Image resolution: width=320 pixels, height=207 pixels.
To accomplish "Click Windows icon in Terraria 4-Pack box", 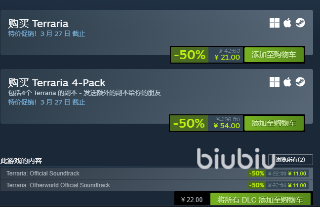I will click(x=275, y=82).
